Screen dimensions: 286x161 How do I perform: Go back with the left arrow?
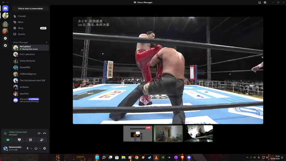4,2
